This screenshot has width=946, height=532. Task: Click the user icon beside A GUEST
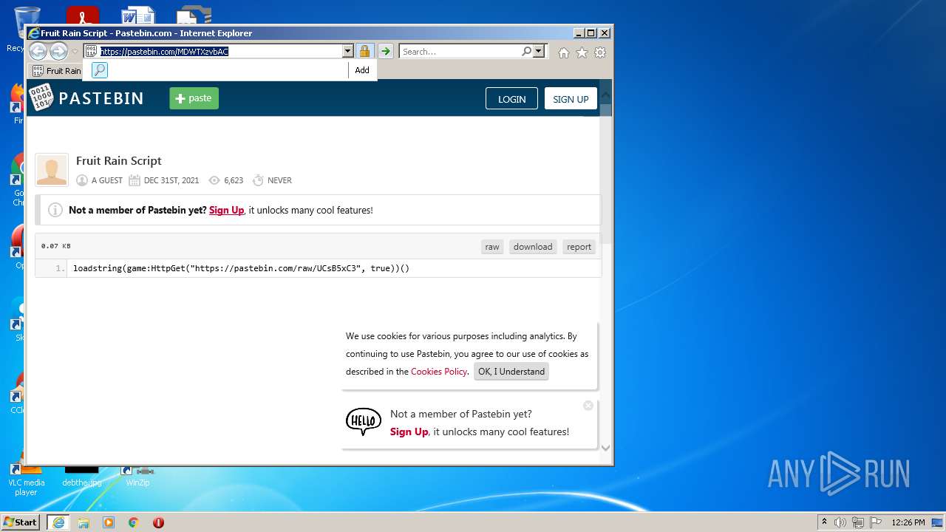pos(82,180)
